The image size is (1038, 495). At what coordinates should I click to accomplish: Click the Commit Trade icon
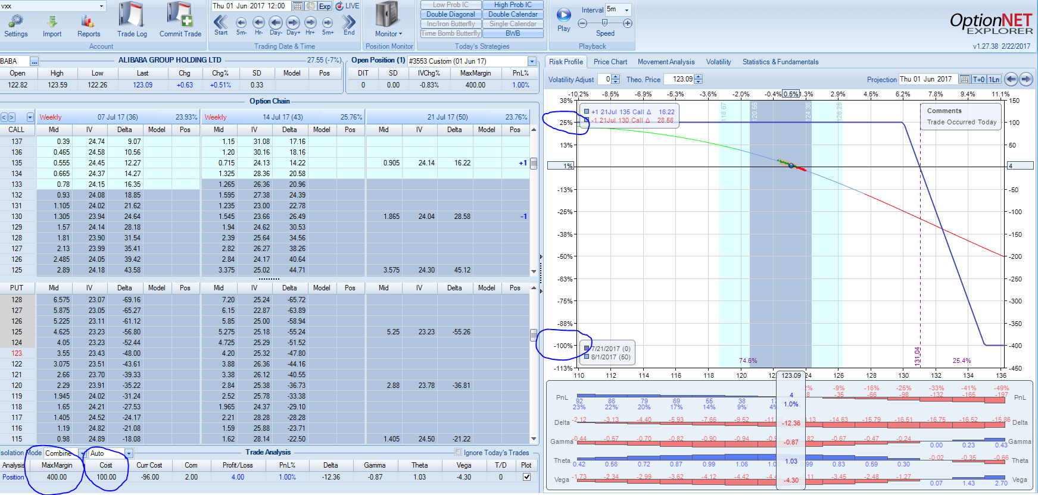[x=180, y=15]
